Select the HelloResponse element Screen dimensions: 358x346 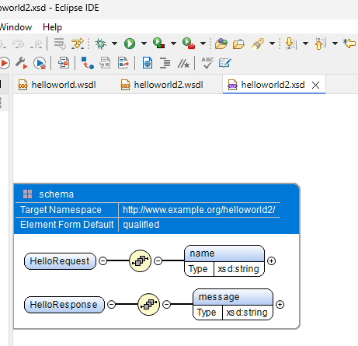[x=64, y=305]
